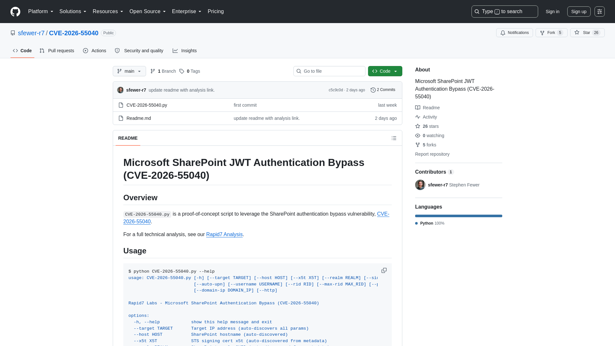Open the Rapid7 Analysis link
615x346 pixels.
pos(224,235)
